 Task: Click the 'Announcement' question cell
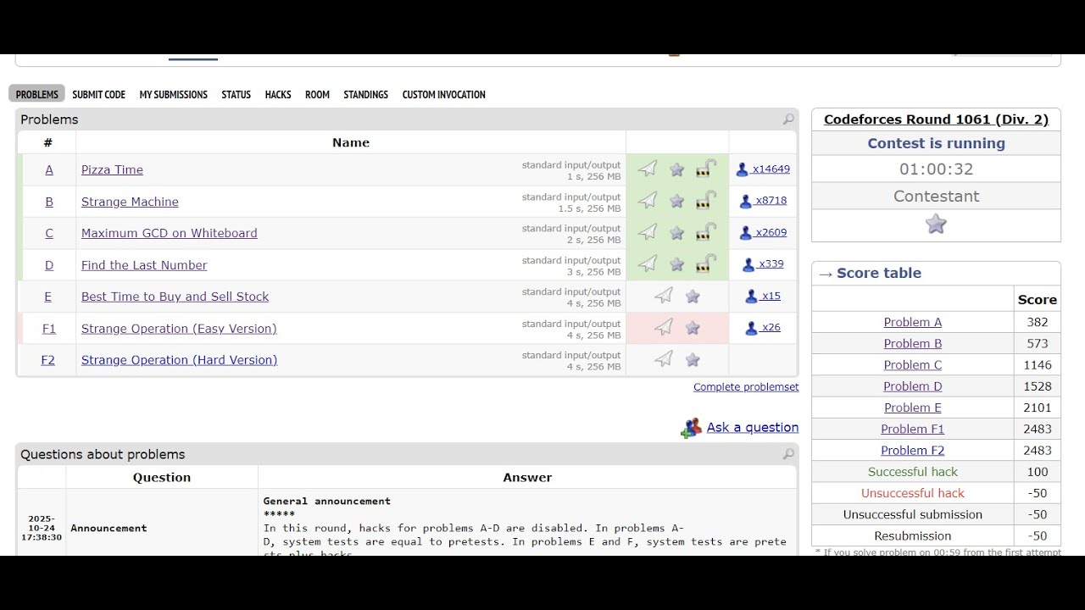(162, 528)
